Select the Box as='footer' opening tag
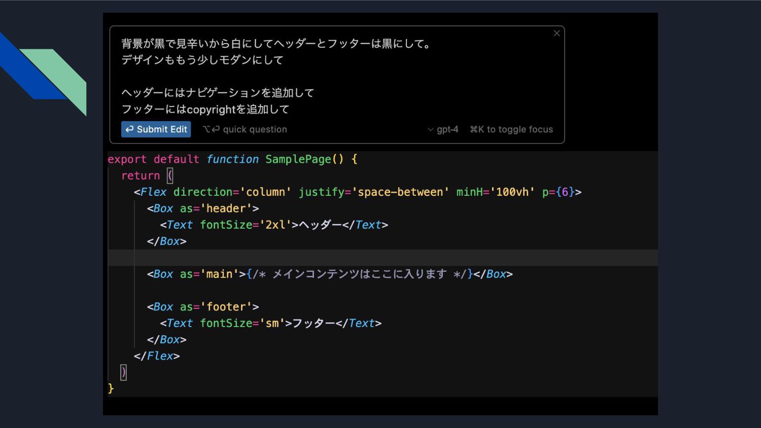Viewport: 761px width, 428px height. 203,307
